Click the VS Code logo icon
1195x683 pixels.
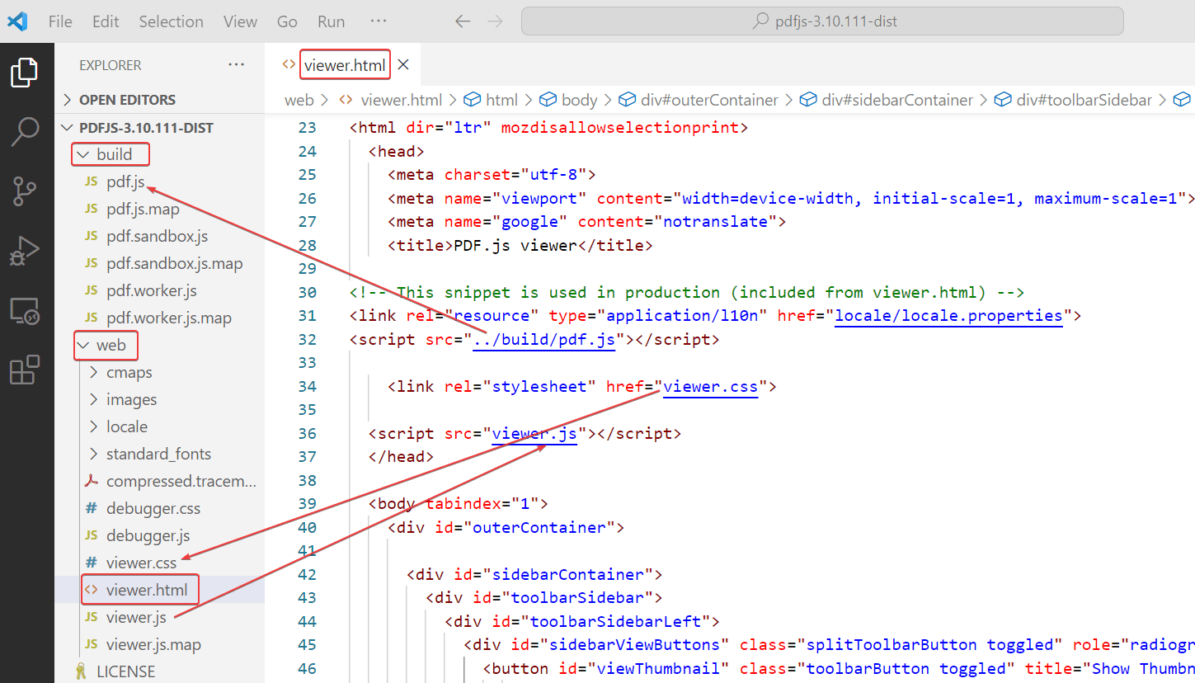pos(17,21)
